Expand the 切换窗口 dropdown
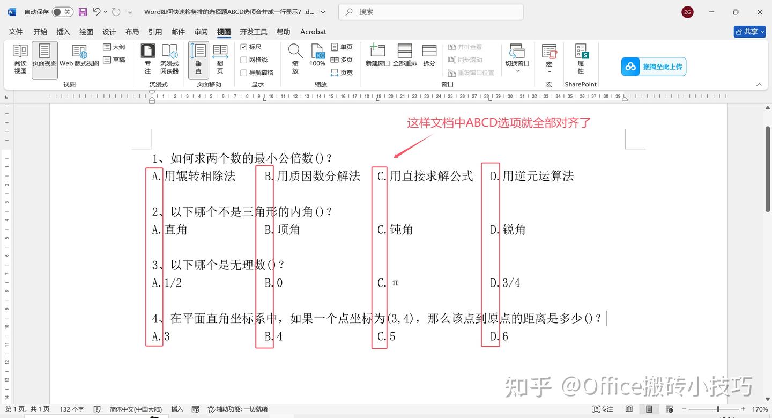The image size is (772, 418). [x=517, y=59]
